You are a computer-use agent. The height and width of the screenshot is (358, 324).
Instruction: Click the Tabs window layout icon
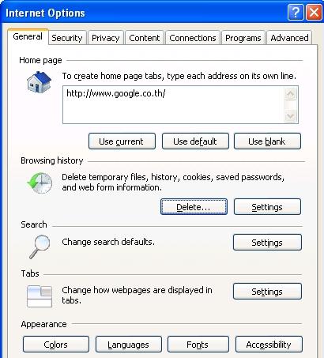coord(40,296)
